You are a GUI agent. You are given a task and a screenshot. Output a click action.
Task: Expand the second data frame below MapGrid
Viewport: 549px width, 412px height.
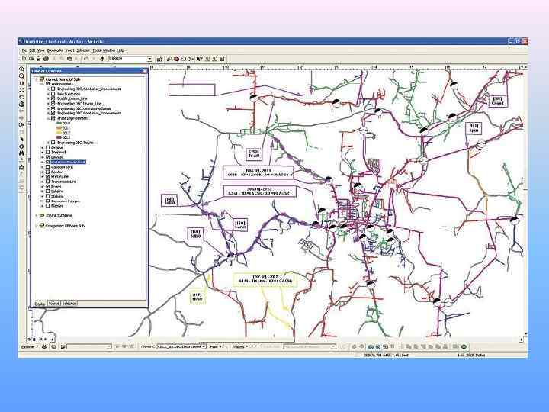[x=37, y=215]
